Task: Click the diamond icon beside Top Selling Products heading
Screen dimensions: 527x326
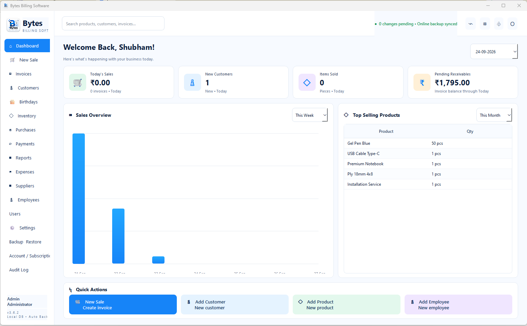Action: [346, 115]
